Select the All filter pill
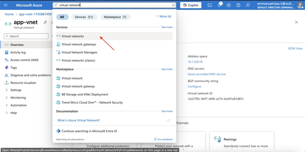 coord(62,17)
